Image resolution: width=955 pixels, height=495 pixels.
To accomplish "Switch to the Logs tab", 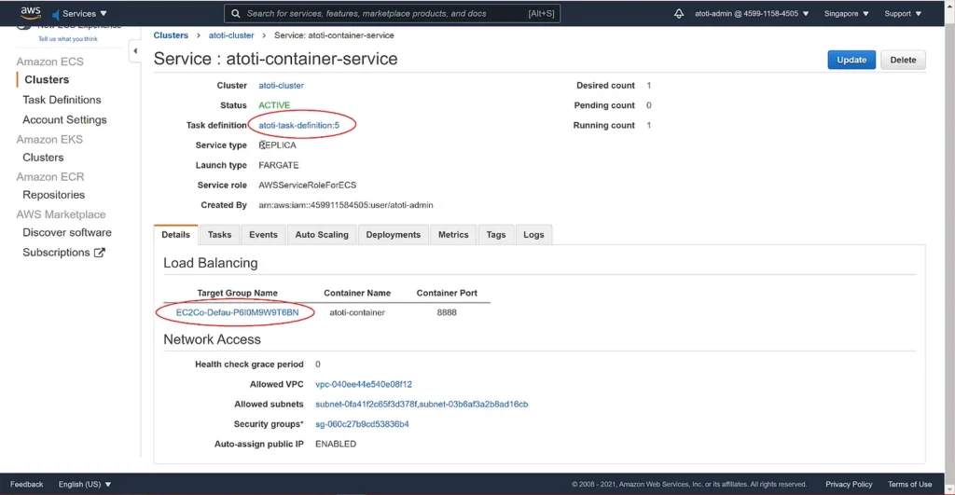I will [533, 234].
